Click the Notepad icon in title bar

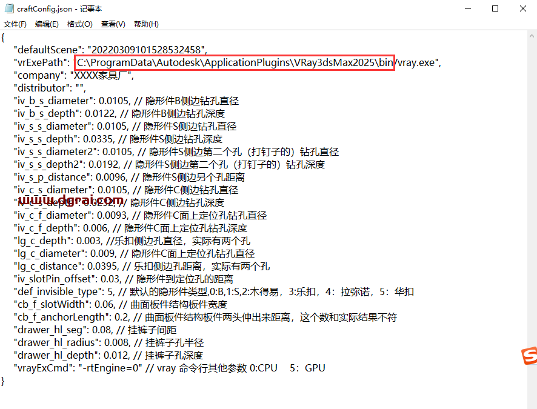[x=9, y=8]
